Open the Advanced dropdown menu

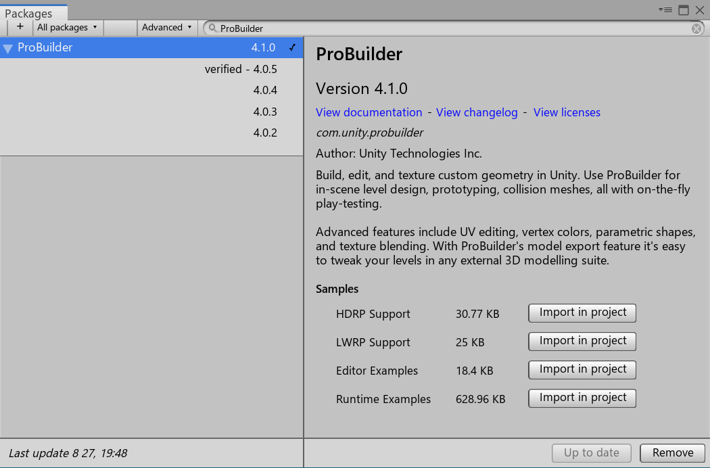click(167, 27)
